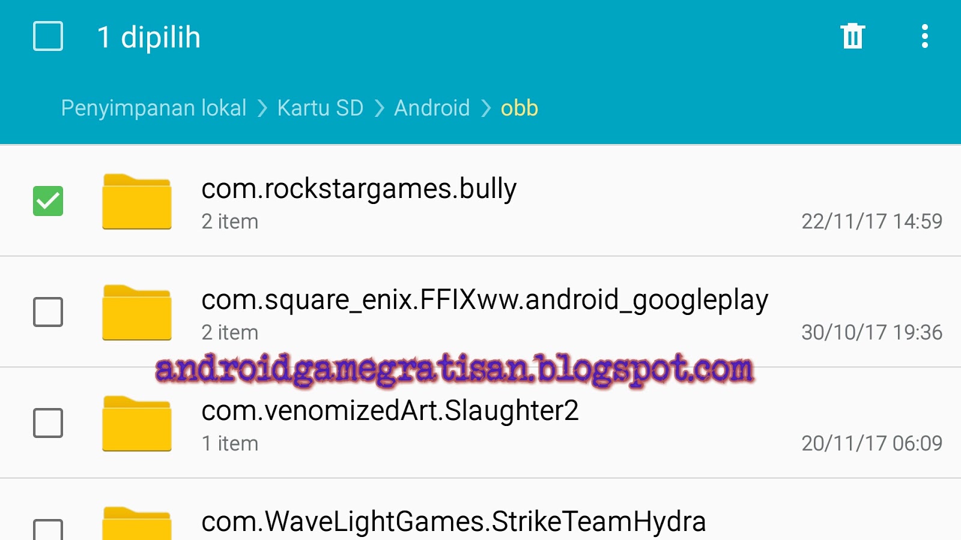Go to Penyimpanan lokal breadcrumb
This screenshot has width=961, height=540.
(154, 109)
